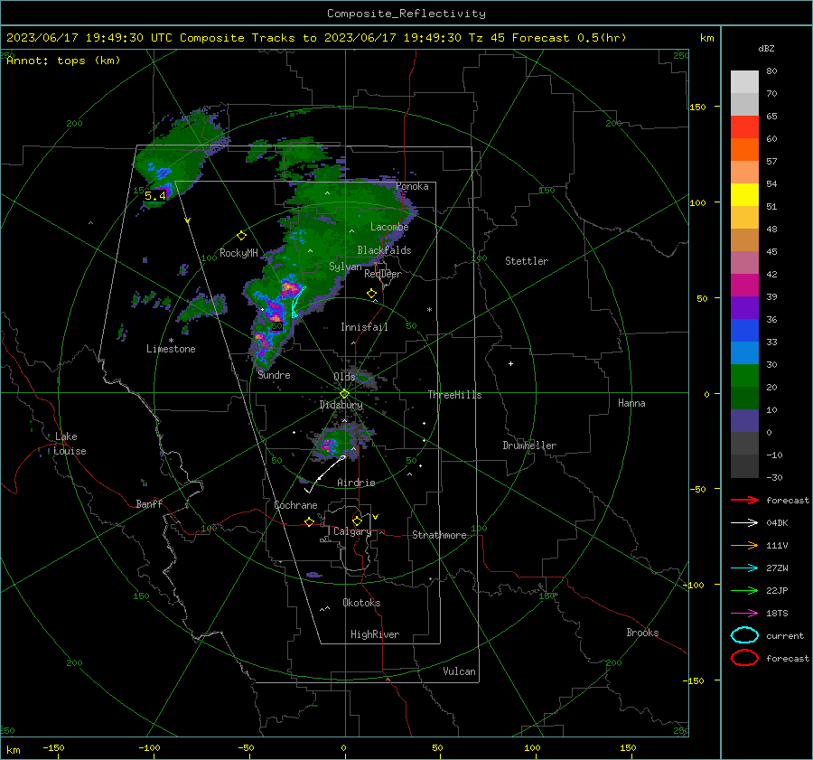This screenshot has height=760, width=813.
Task: Click the Airdrie town label
Action: [356, 483]
